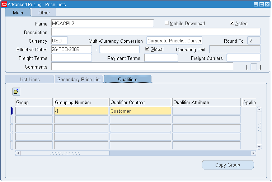
Task: Click the down arrow of vertical scrollbar
Action: pos(259,146)
